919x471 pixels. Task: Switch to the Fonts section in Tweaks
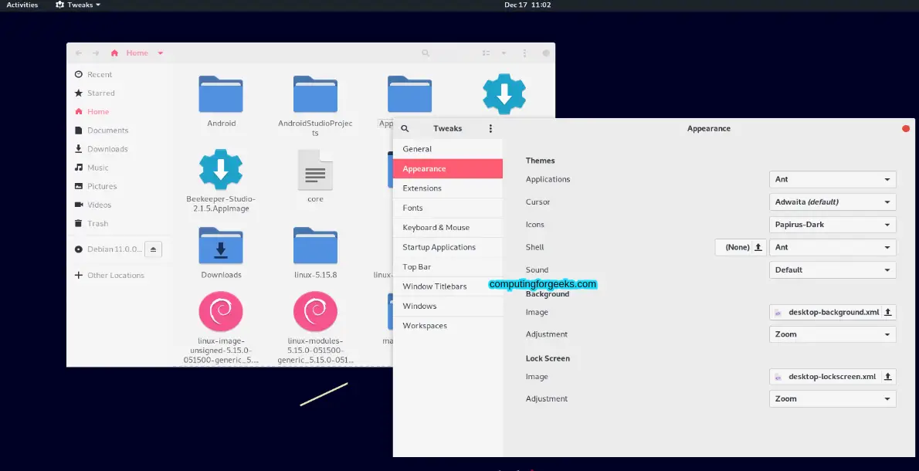(x=412, y=207)
